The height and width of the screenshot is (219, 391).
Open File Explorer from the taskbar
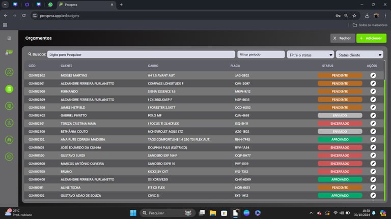pos(213,213)
